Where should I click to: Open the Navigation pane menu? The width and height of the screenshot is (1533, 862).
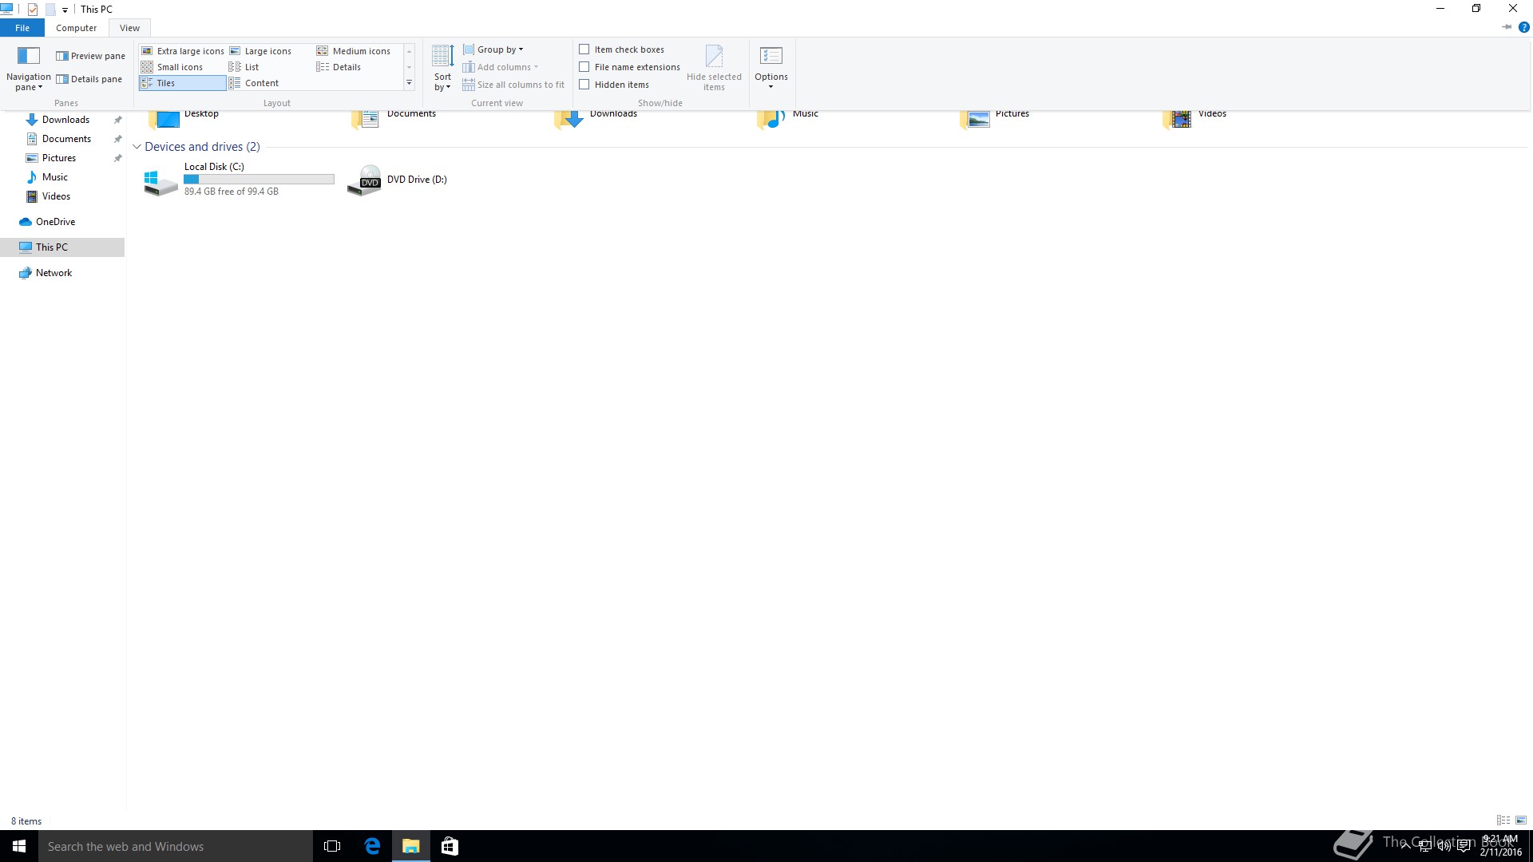[x=28, y=69]
